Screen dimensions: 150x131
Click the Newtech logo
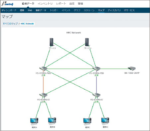[x=8, y=4]
